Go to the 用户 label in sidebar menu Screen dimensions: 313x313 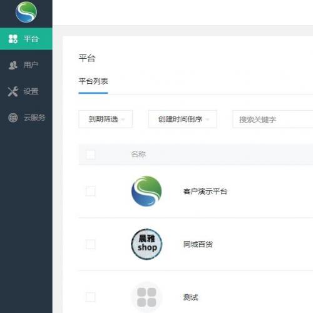click(31, 65)
